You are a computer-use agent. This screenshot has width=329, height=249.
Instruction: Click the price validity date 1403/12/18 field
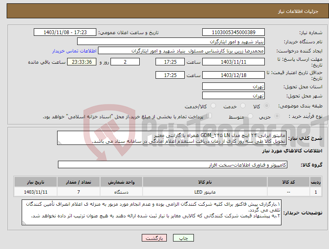point(234,75)
